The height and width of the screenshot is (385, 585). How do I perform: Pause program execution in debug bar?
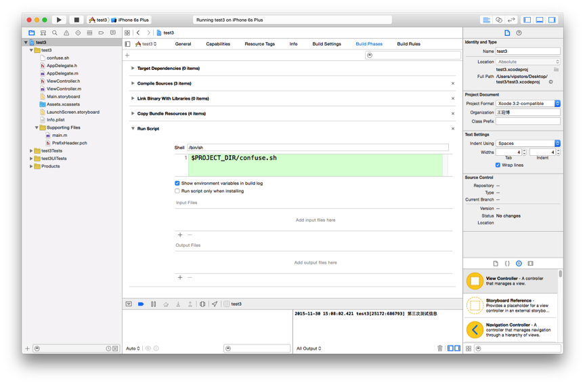click(153, 304)
